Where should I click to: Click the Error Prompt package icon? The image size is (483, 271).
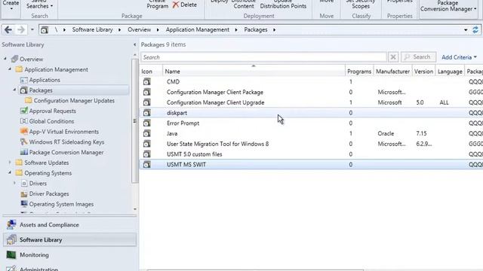pyautogui.click(x=147, y=123)
